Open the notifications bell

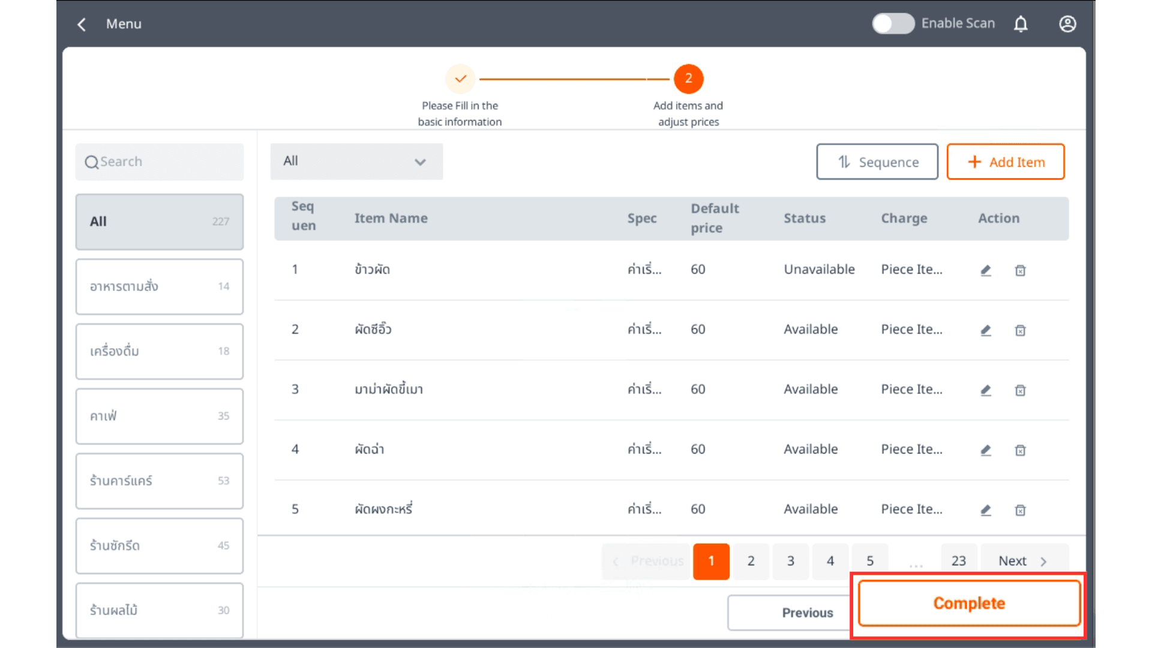pos(1021,24)
